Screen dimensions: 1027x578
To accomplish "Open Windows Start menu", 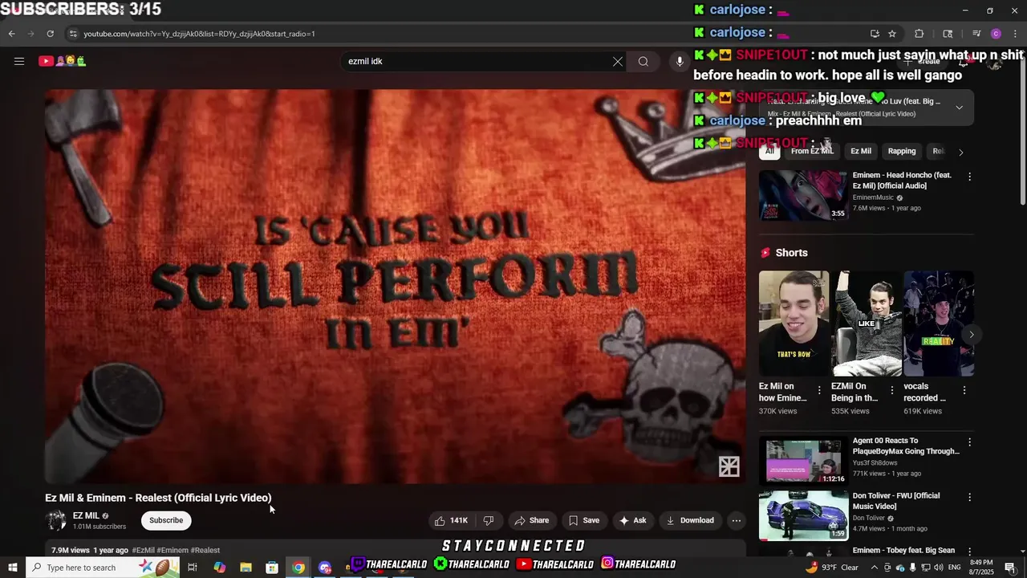I will click(x=12, y=568).
